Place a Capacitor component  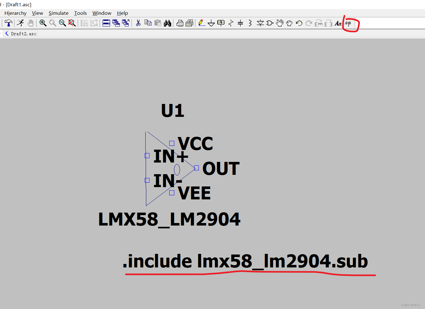pyautogui.click(x=240, y=23)
